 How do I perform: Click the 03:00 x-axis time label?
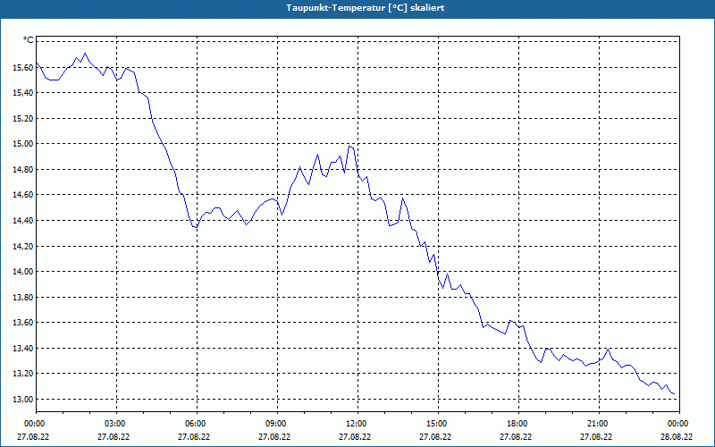pos(114,424)
